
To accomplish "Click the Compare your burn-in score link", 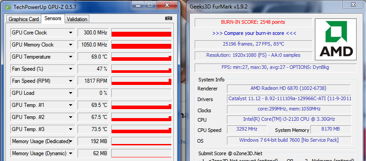I will 254,33.
